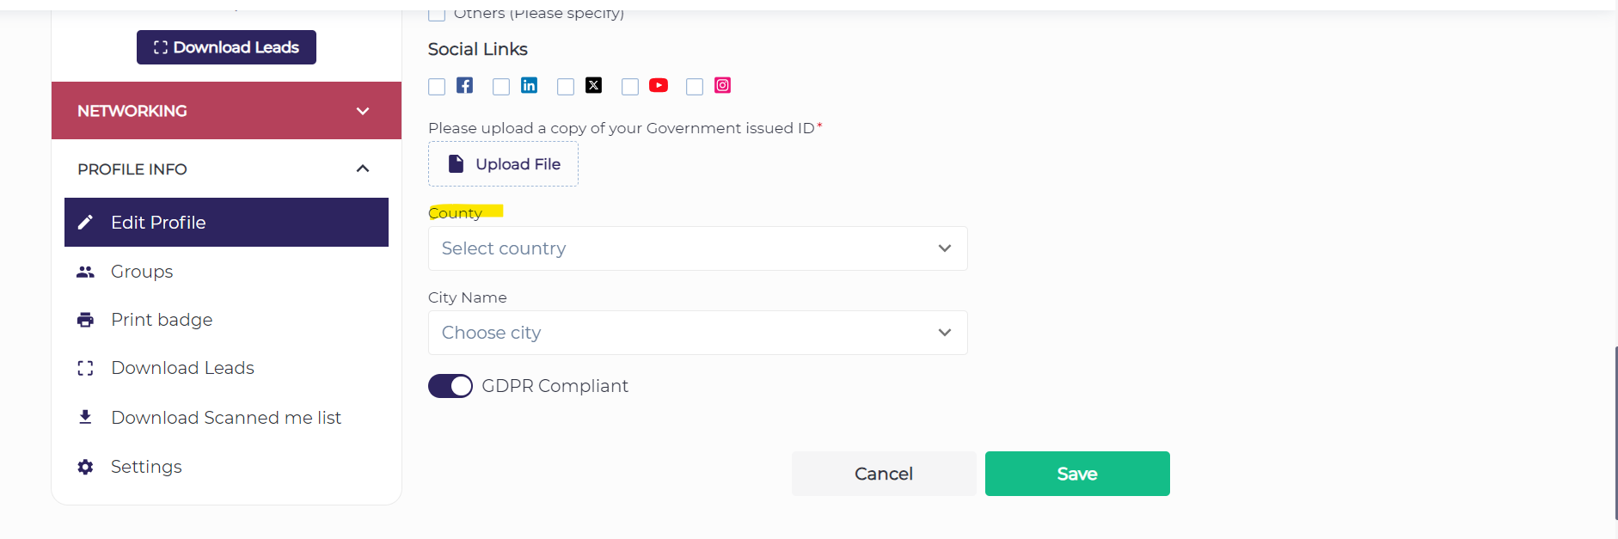
Task: Check the Facebook checkbox
Action: 437,87
